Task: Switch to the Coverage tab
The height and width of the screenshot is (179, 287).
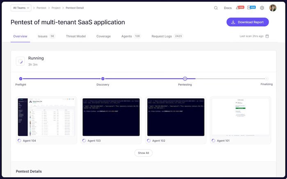Action: pos(103,36)
